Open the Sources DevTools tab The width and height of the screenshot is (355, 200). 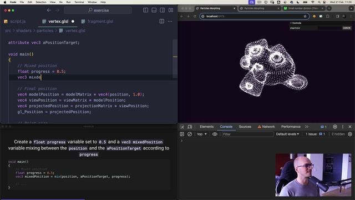click(x=245, y=127)
